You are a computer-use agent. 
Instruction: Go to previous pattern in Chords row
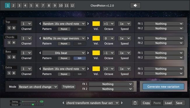(x=40, y=38)
